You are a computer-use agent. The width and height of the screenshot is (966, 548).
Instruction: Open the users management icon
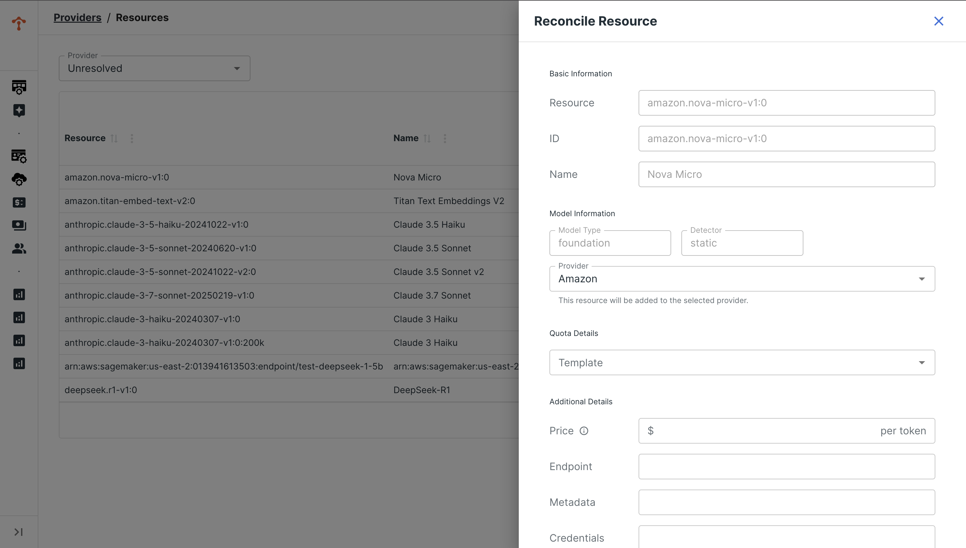coord(19,248)
